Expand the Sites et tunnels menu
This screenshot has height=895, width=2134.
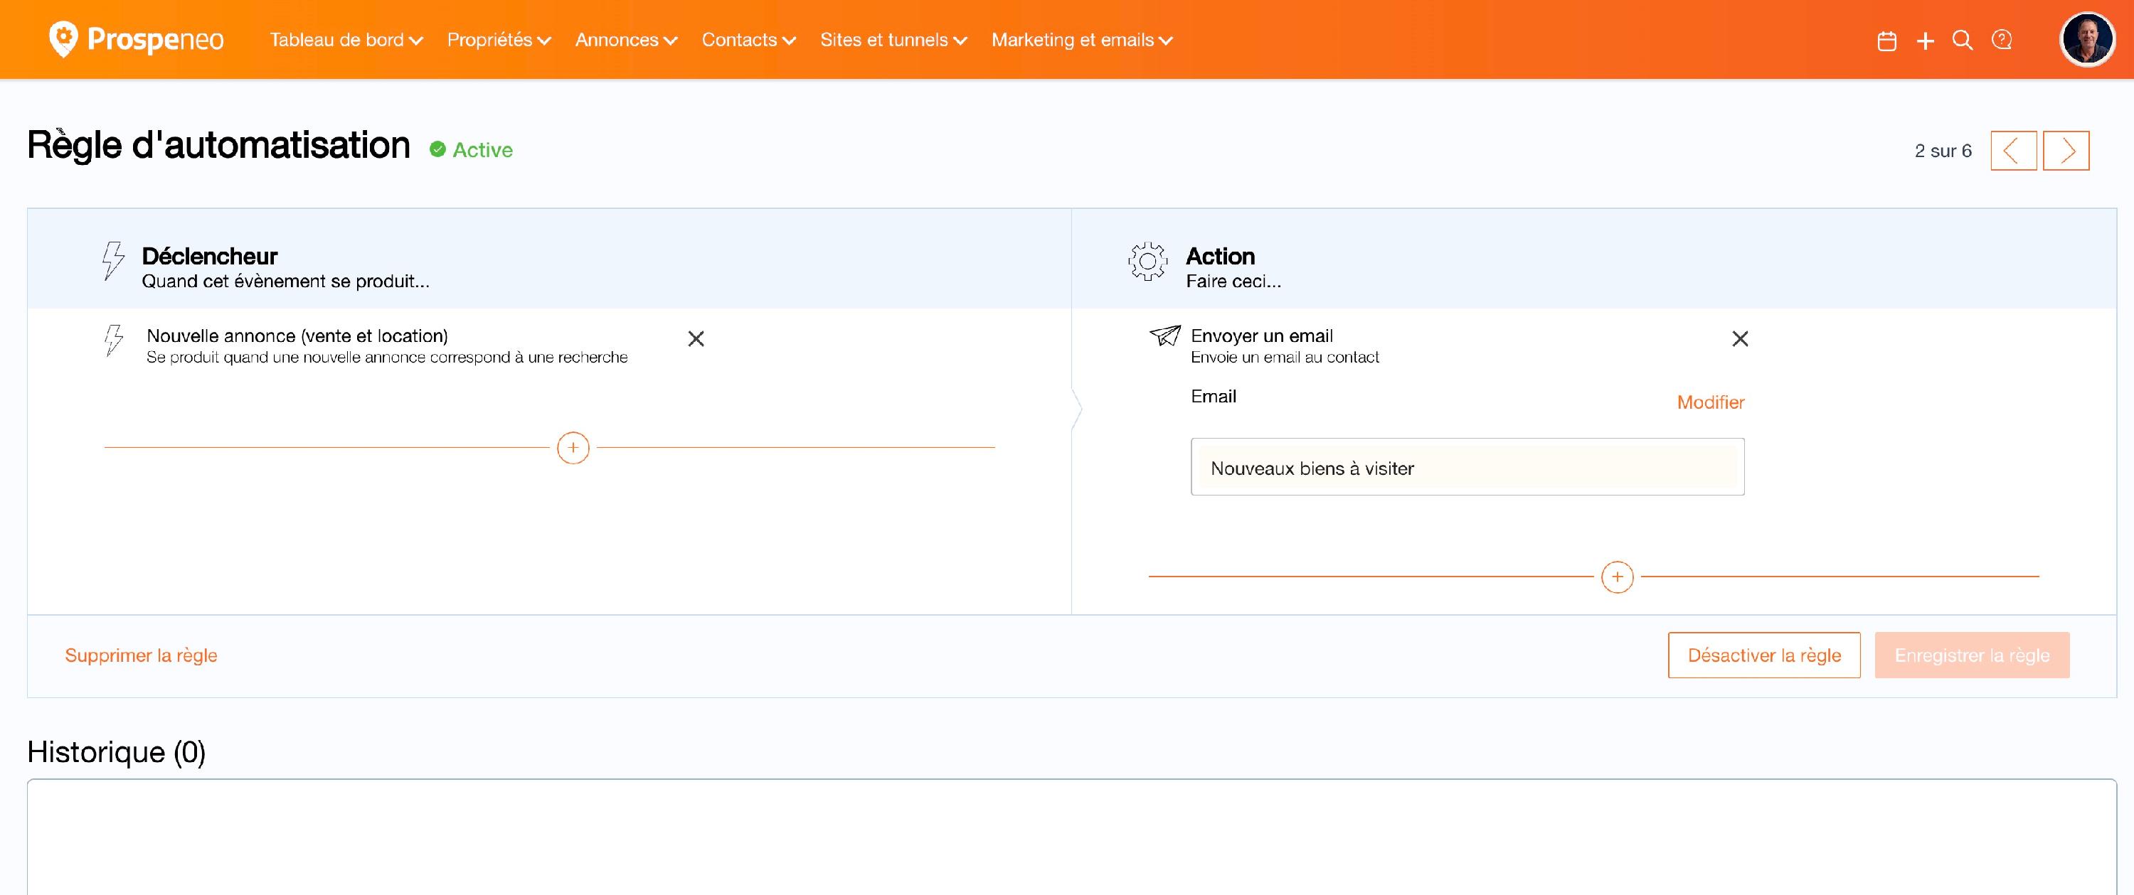click(x=894, y=40)
